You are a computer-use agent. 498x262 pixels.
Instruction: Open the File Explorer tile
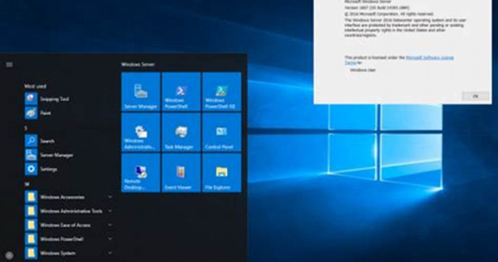coord(222,173)
